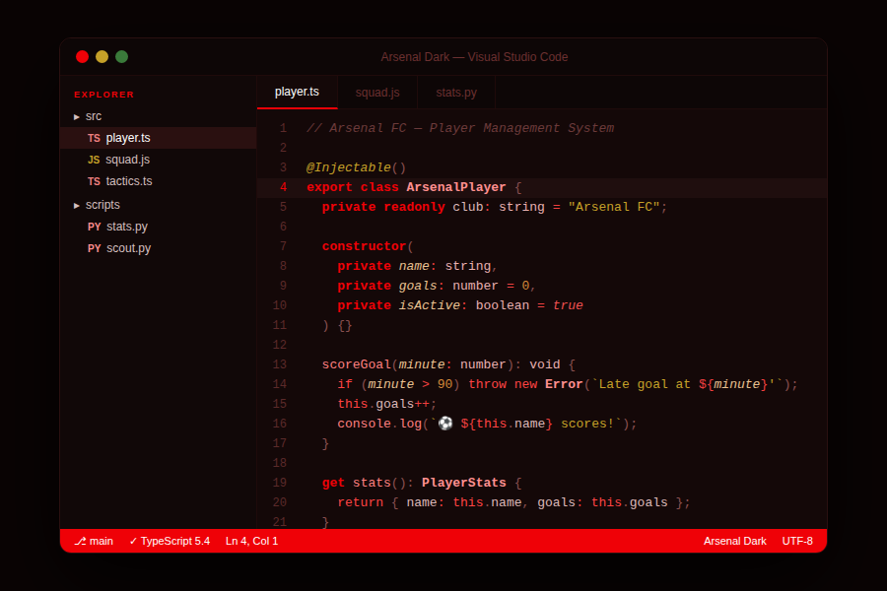887x591 pixels.
Task: Click Arsenal Dark theme status item
Action: [x=735, y=541]
